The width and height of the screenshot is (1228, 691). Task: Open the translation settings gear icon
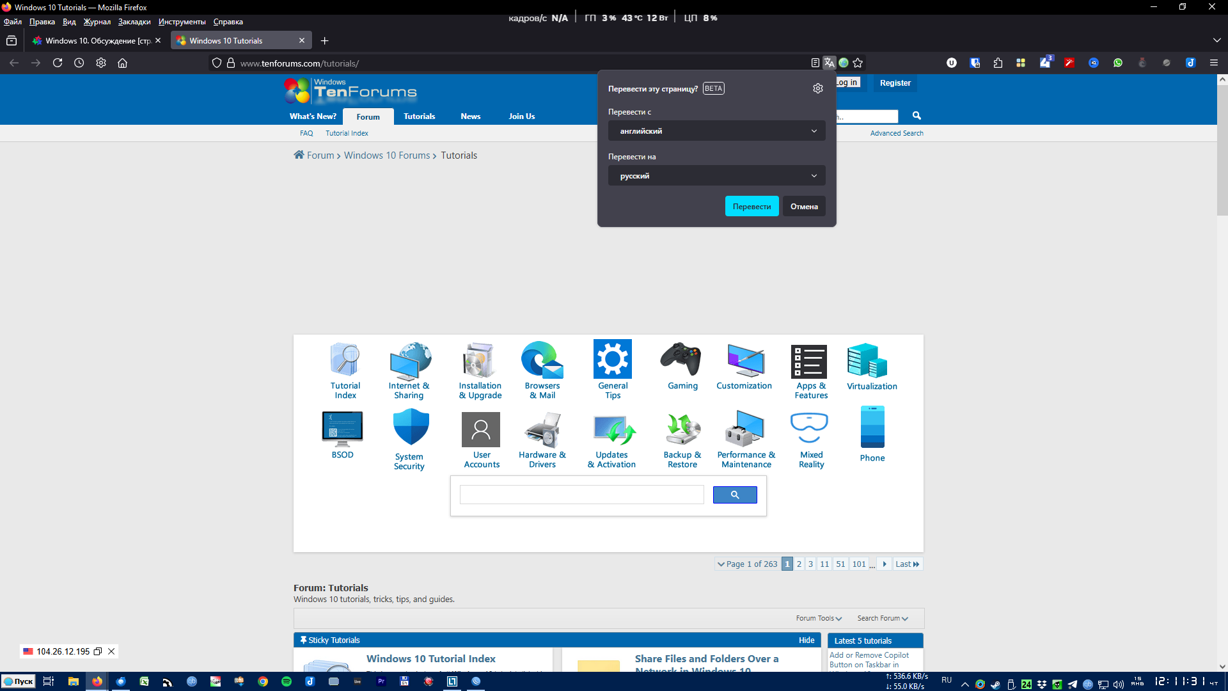[x=817, y=88]
